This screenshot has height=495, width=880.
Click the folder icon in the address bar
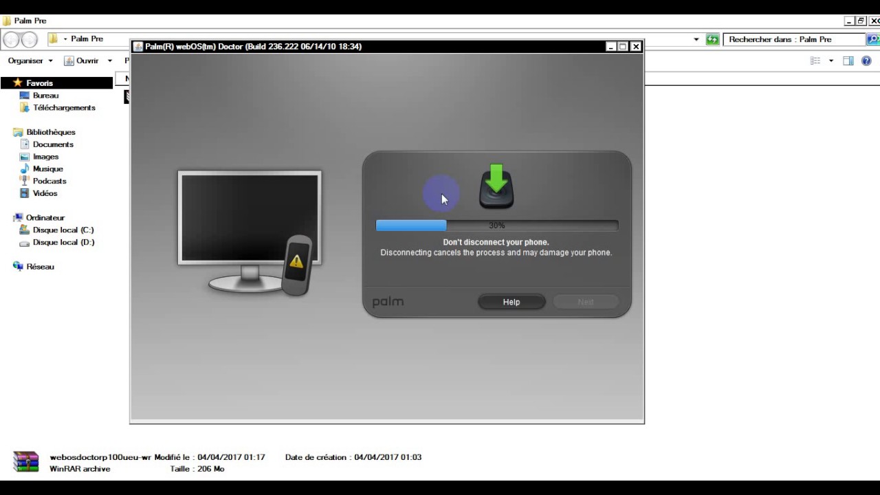coord(53,38)
